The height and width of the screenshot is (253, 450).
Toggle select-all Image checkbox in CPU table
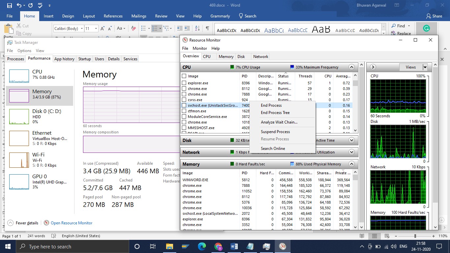[x=184, y=76]
